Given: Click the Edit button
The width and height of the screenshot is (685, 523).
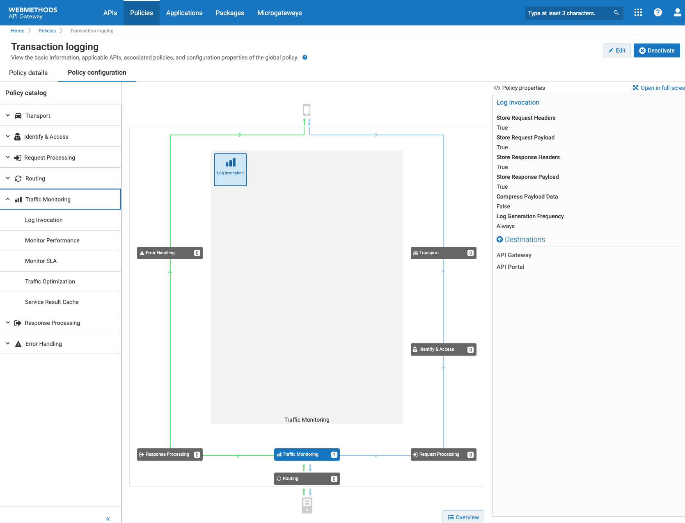Looking at the screenshot, I should 616,50.
